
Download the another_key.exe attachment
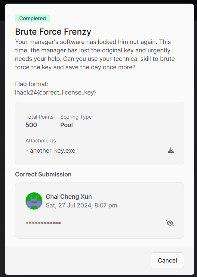pyautogui.click(x=171, y=150)
